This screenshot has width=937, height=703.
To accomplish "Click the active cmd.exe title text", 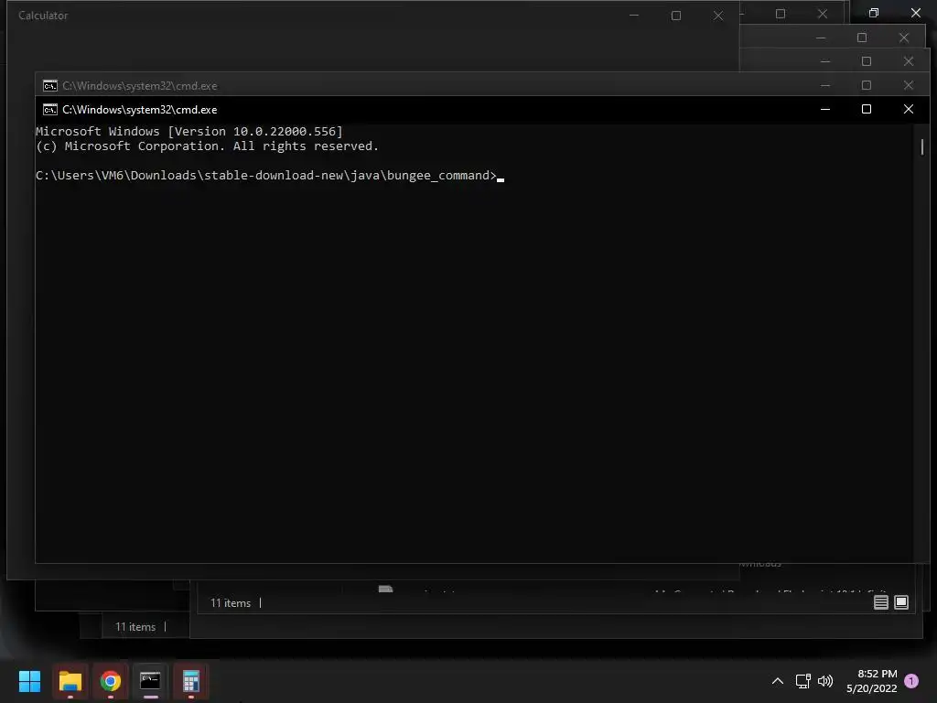I will (140, 110).
